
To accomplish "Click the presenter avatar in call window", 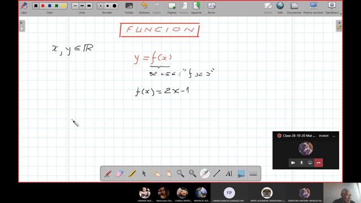I will click(306, 148).
